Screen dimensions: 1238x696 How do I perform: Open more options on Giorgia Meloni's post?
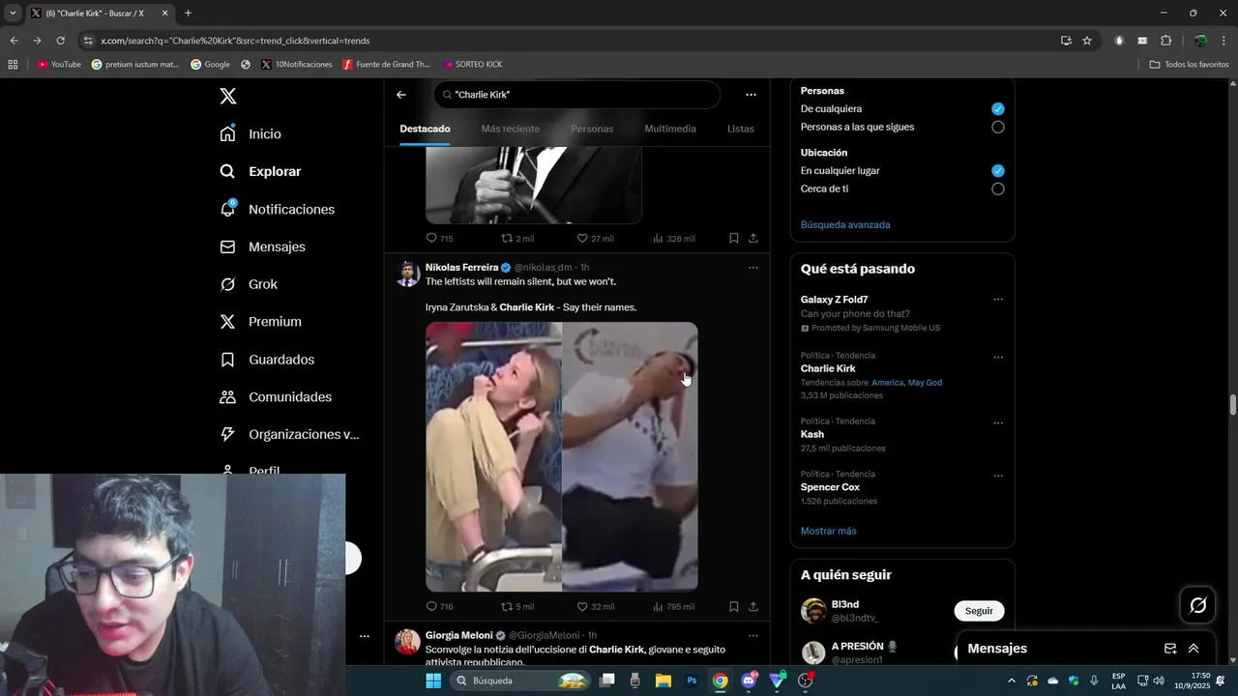tap(753, 635)
